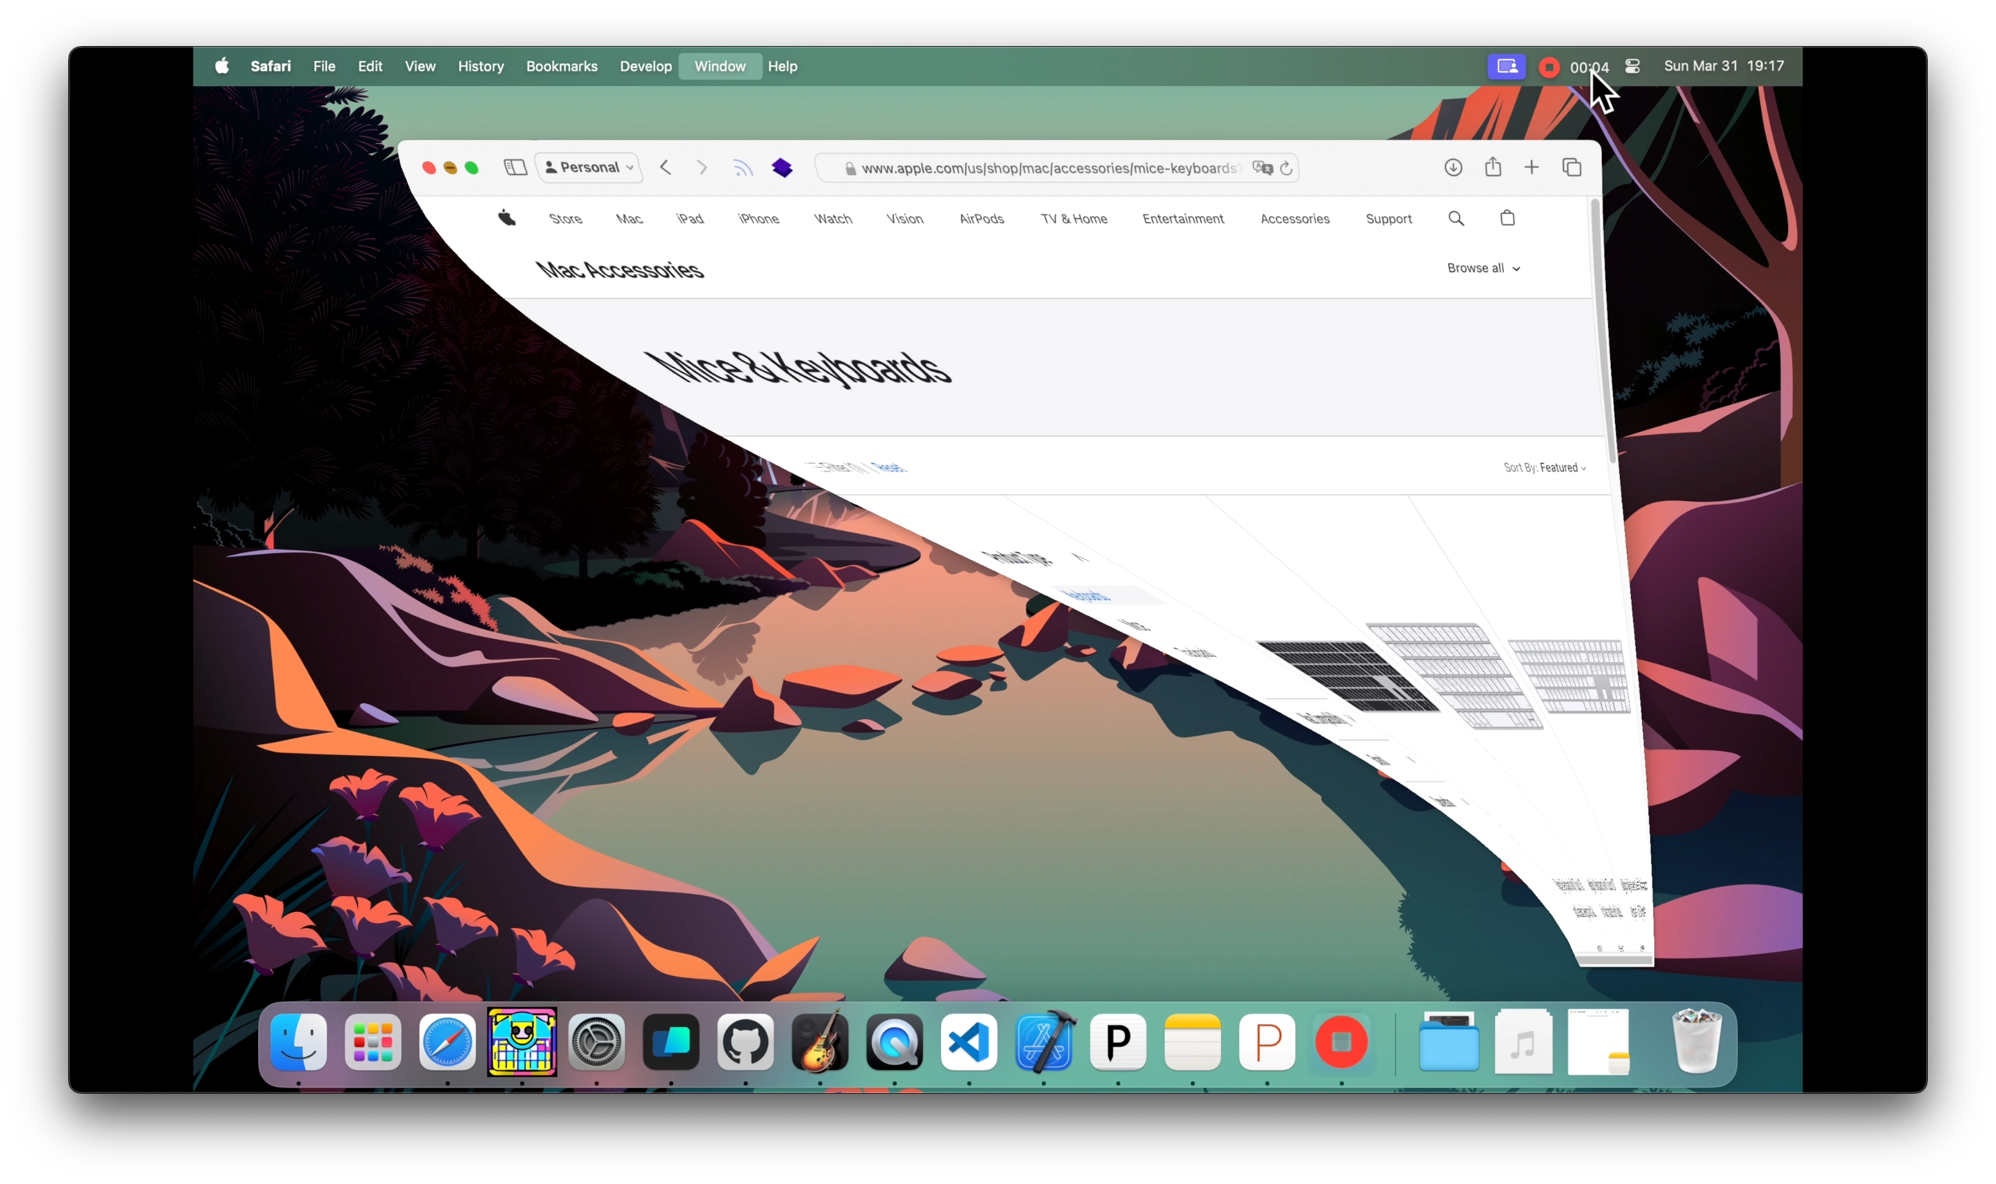Screen dimensions: 1996x1184
Task: Open the TV & Home link
Action: coord(1074,219)
